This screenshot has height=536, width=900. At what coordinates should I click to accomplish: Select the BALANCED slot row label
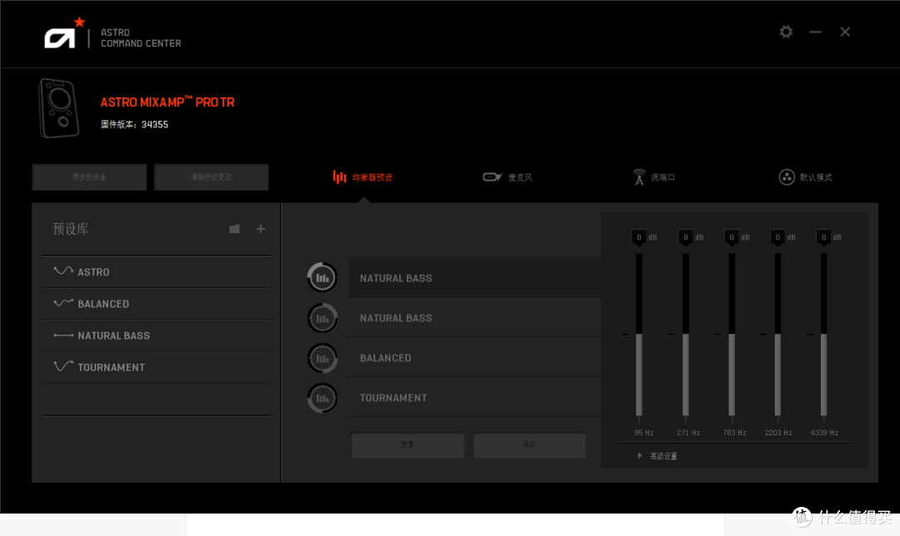pyautogui.click(x=386, y=358)
